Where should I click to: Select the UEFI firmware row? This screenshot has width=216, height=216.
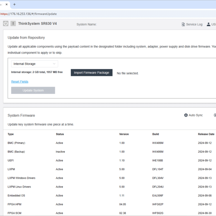click(110, 161)
